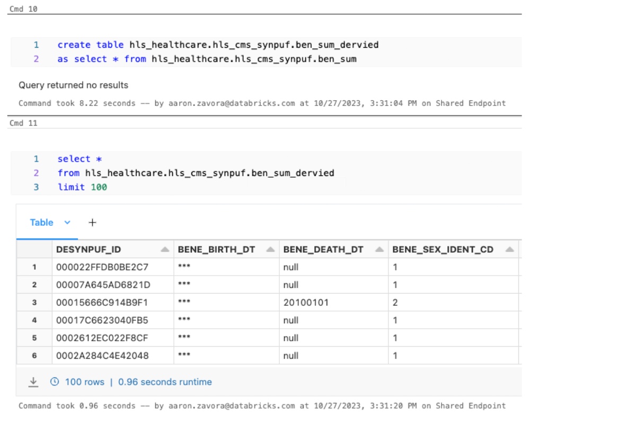
Task: Sort by the DESYNPUF_ID column arrow
Action: click(x=165, y=250)
